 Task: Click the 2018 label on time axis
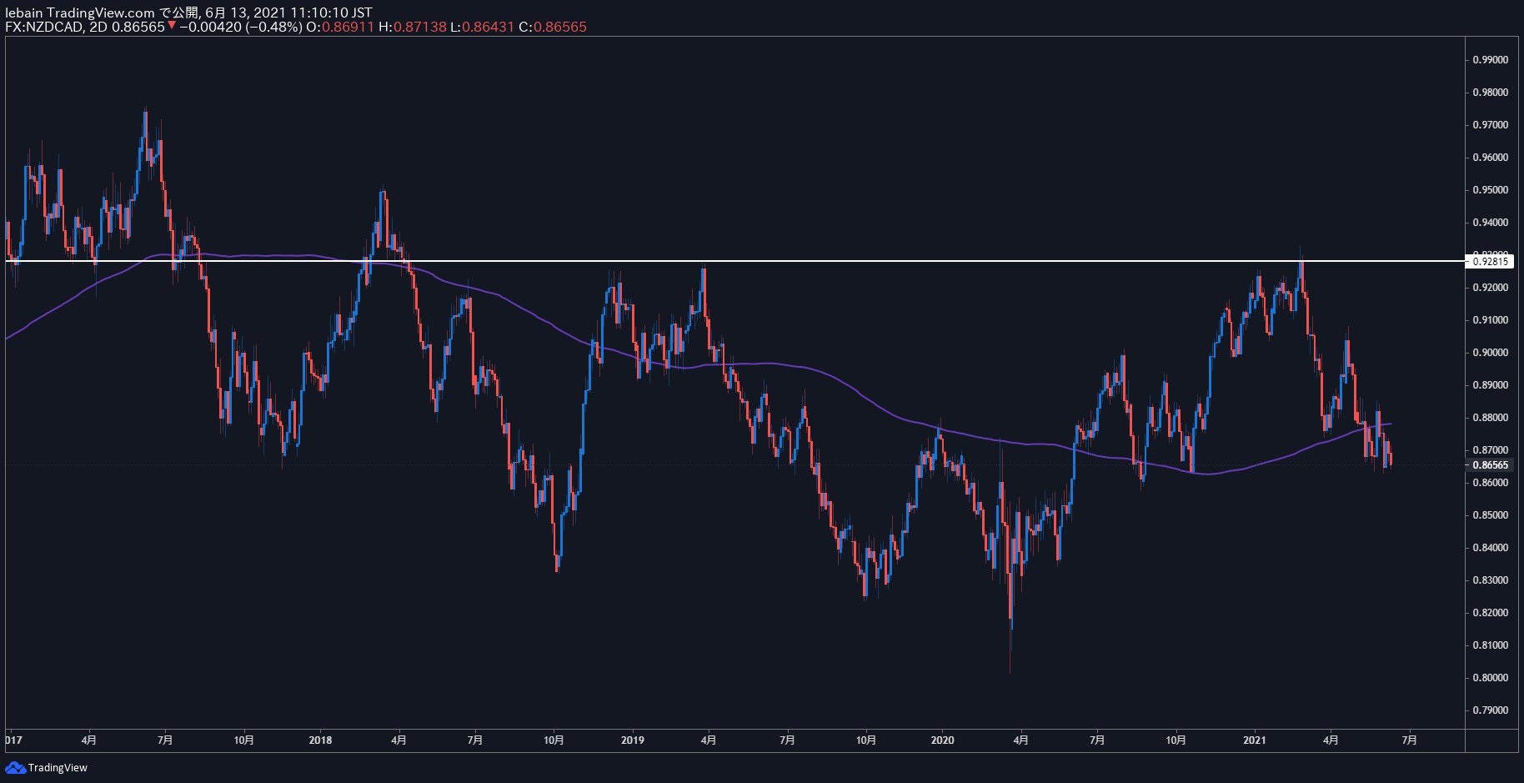(320, 740)
